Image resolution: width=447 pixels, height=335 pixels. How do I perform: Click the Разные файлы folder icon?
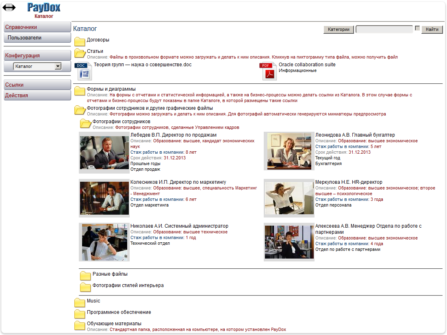click(x=85, y=275)
